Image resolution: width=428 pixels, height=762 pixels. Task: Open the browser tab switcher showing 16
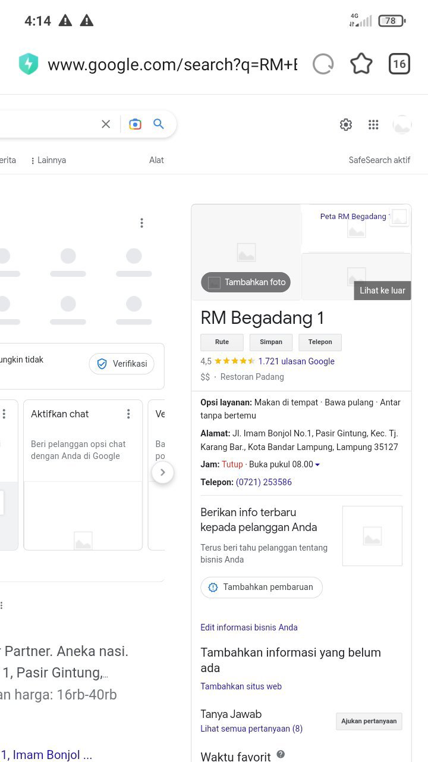(x=399, y=64)
